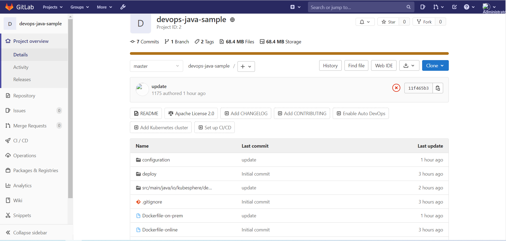Copy commit SHA with clipboard icon

(x=438, y=88)
